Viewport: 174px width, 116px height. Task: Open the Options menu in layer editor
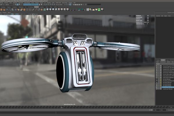point(168,62)
